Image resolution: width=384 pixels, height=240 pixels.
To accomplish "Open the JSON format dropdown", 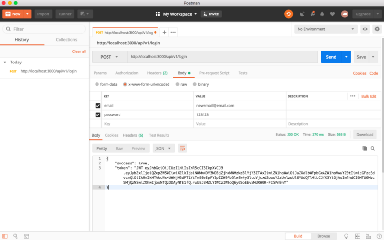I will 164,149.
